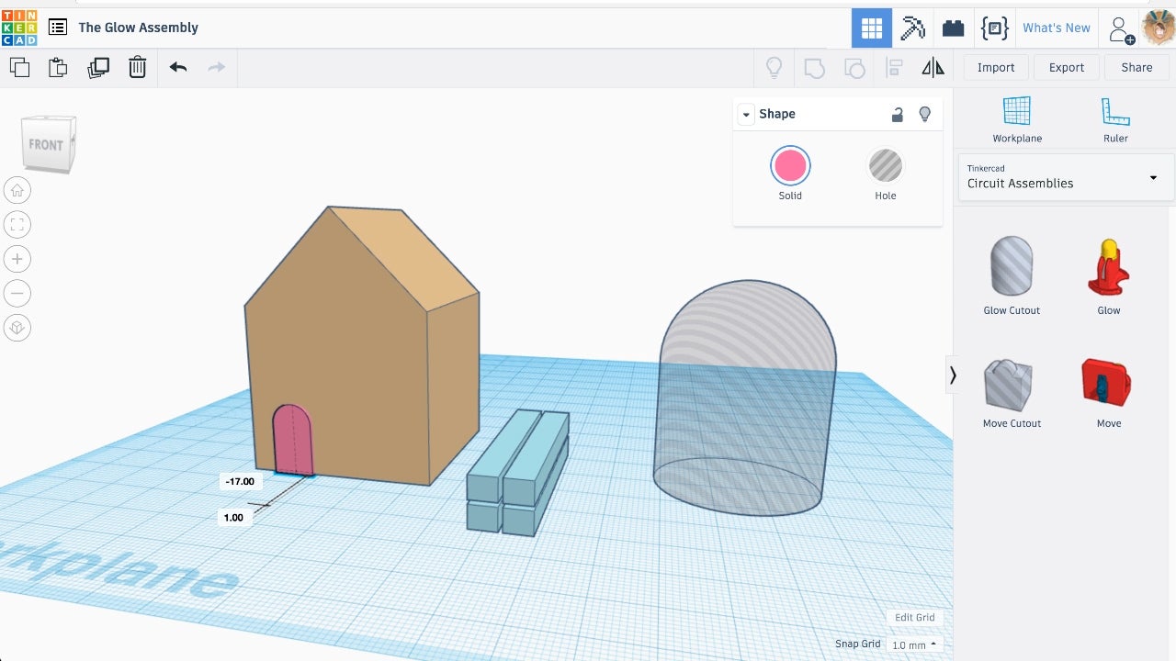
Task: Open the What's New link
Action: point(1057,28)
